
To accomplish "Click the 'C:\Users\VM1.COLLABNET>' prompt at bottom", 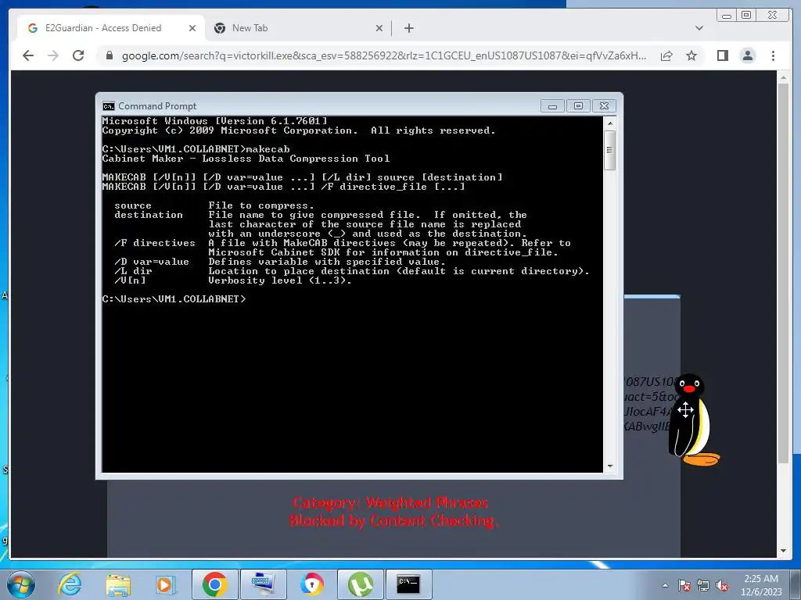I will click(x=174, y=299).
